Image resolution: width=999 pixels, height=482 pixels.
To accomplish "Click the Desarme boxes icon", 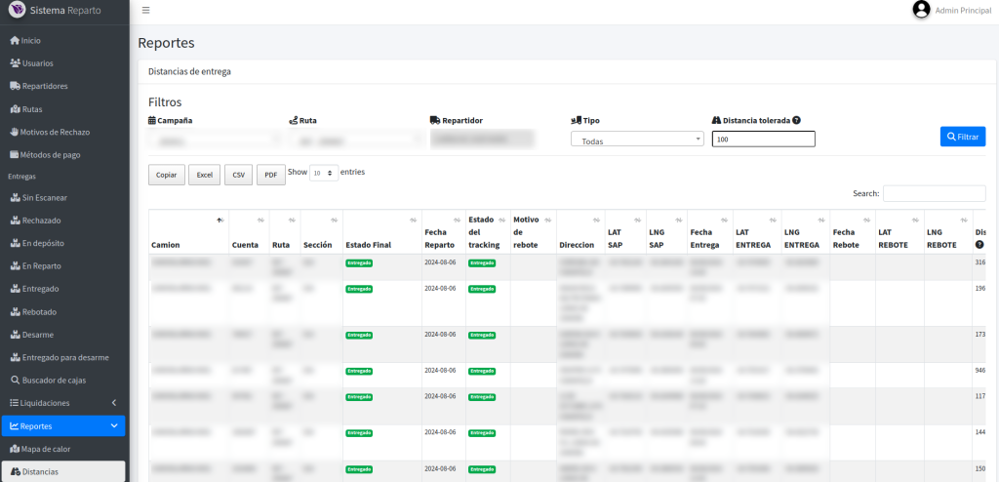I will pyautogui.click(x=16, y=335).
